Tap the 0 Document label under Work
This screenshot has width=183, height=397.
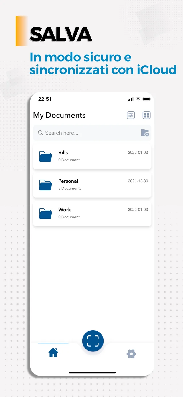tap(69, 217)
